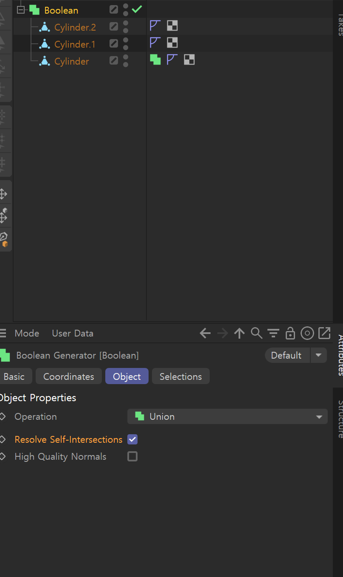Click the new Attributes window icon
343x577 pixels.
pyautogui.click(x=324, y=333)
